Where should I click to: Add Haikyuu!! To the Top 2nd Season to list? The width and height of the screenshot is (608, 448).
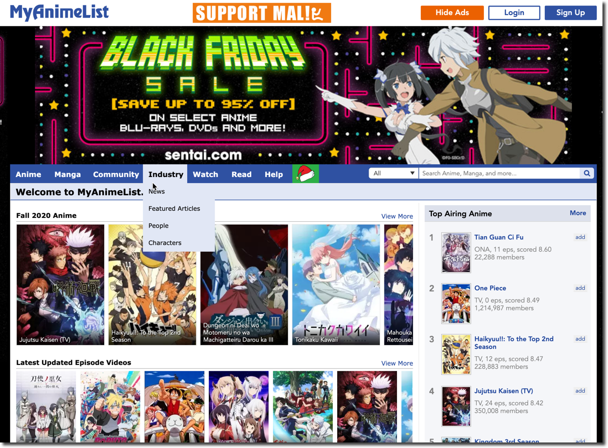(x=580, y=339)
